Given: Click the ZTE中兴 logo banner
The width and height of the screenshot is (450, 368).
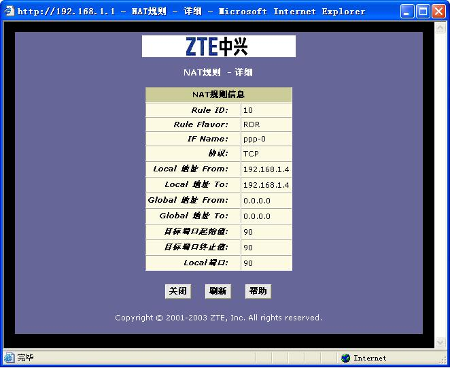Looking at the screenshot, I should [218, 46].
